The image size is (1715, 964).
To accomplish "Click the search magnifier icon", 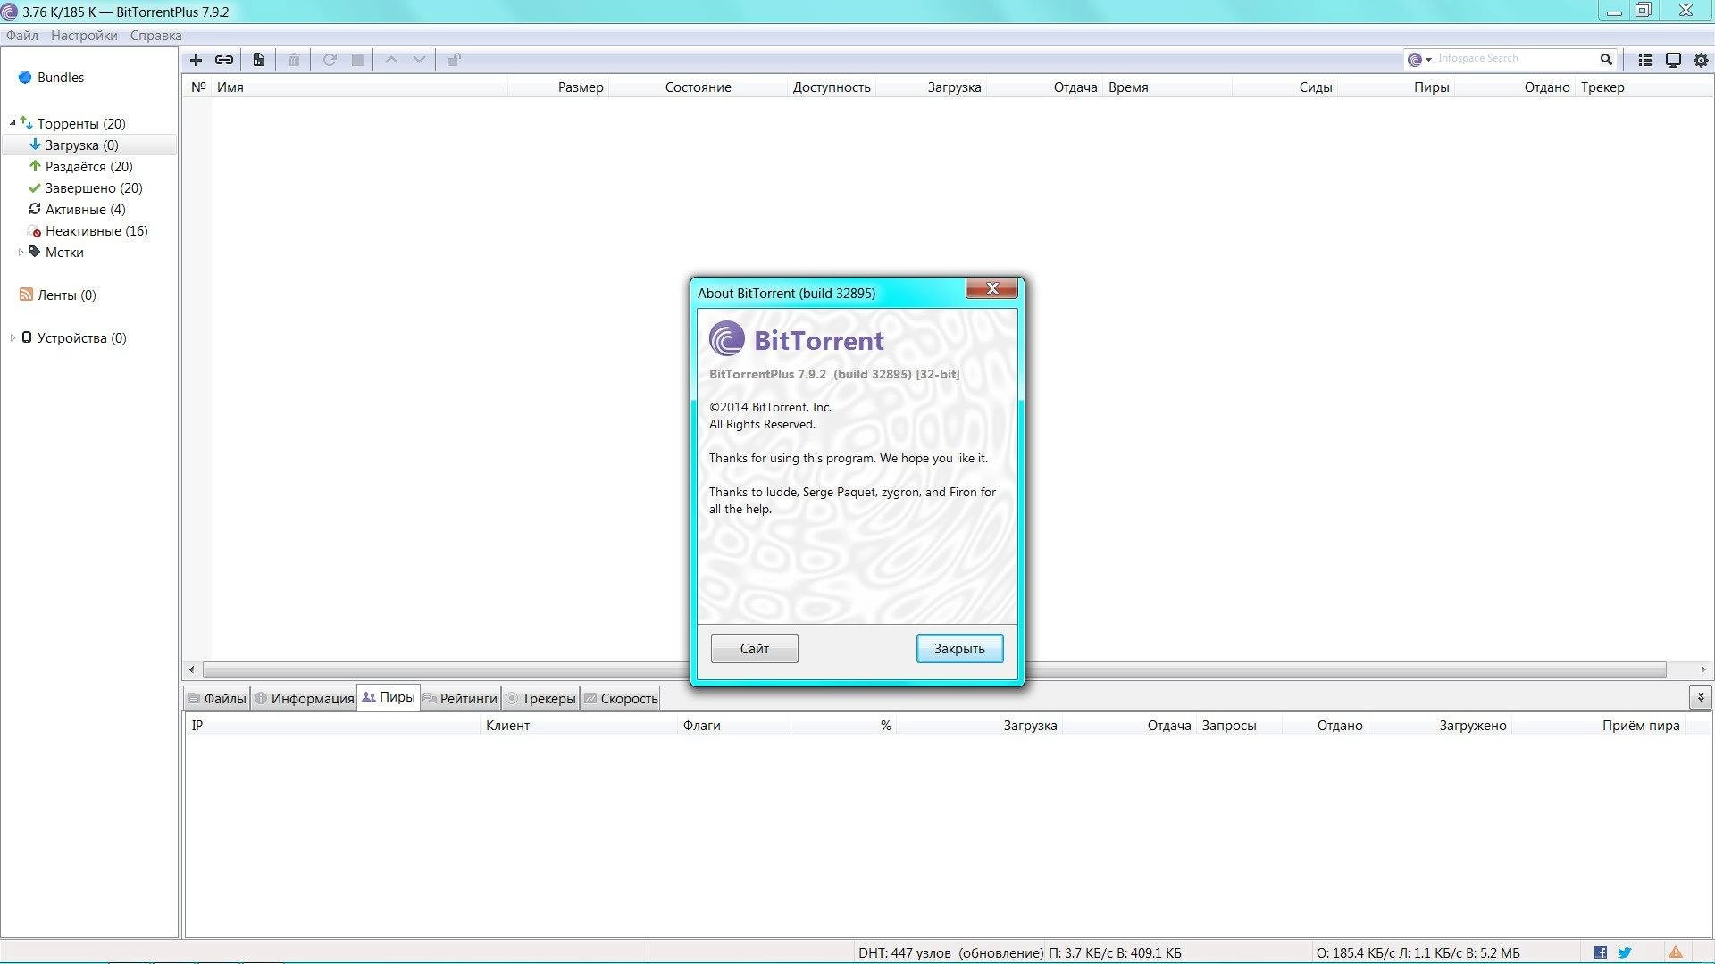I will [1606, 59].
